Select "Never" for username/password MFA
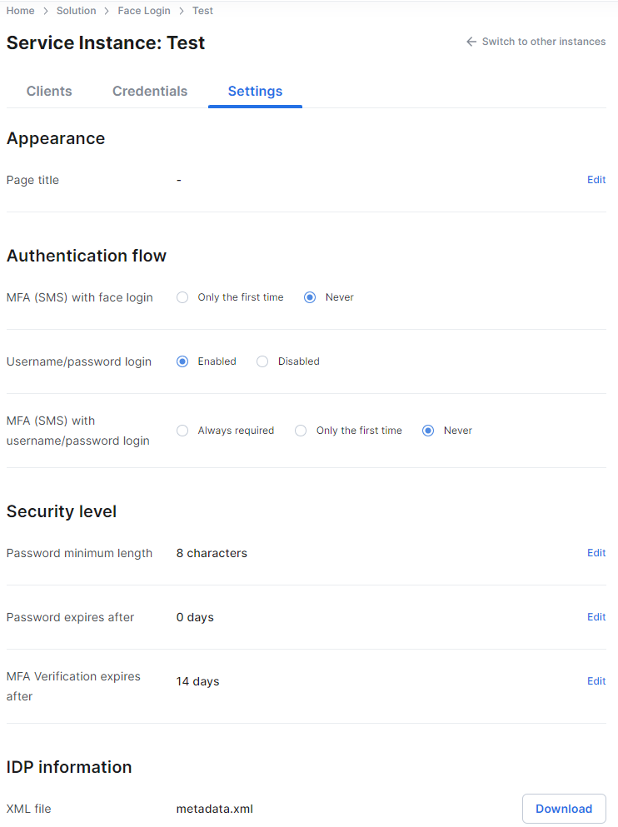 pyautogui.click(x=427, y=430)
